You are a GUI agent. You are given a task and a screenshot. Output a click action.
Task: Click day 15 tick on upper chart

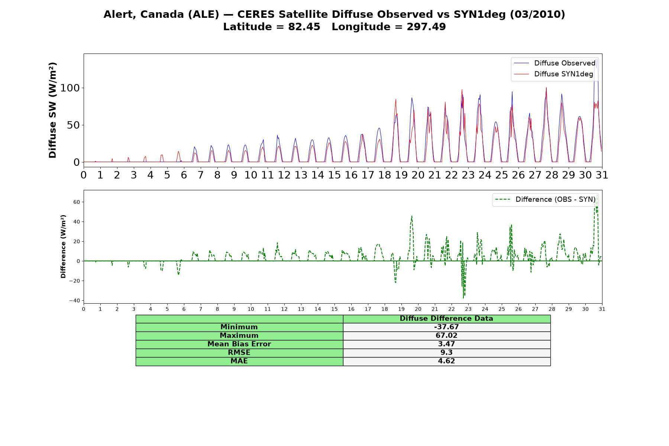pos(334,175)
